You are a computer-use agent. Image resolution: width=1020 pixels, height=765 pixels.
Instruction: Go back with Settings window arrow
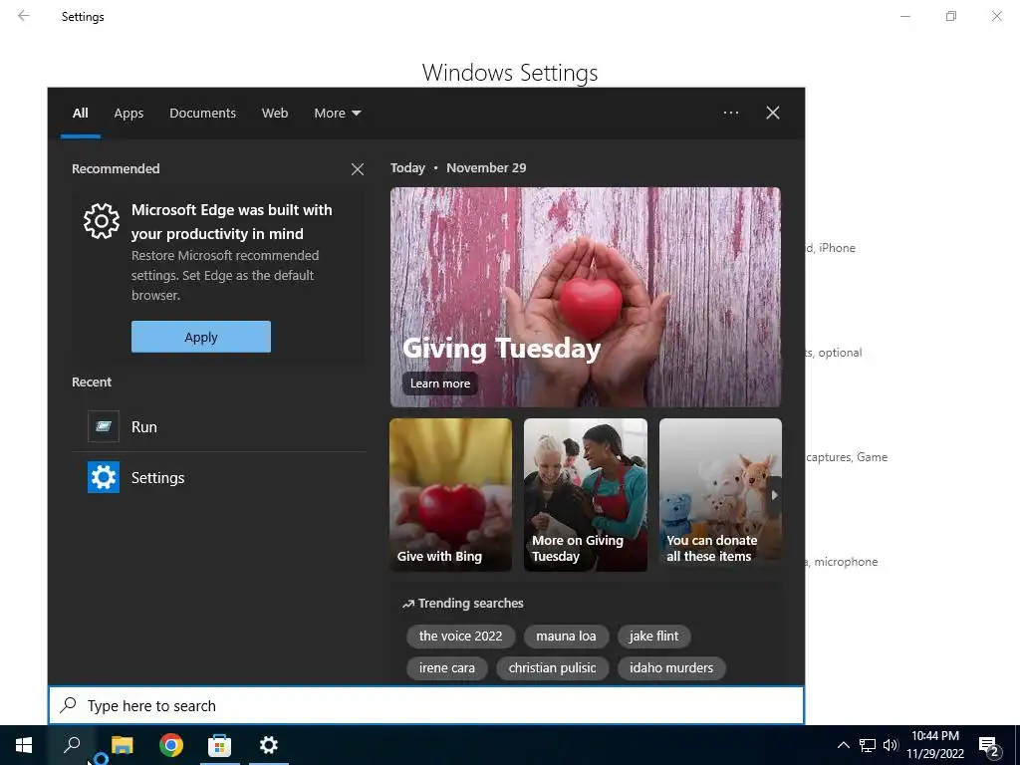(x=24, y=16)
